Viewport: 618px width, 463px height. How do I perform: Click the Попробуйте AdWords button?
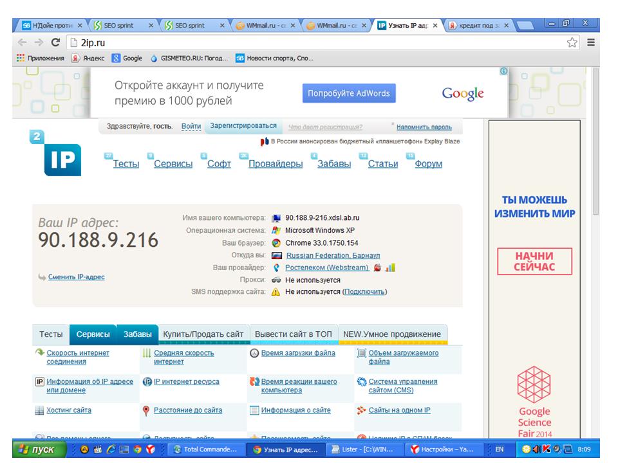tap(349, 93)
